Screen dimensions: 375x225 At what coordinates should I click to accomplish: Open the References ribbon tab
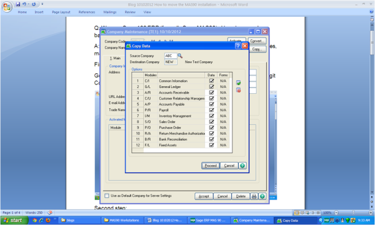point(87,12)
